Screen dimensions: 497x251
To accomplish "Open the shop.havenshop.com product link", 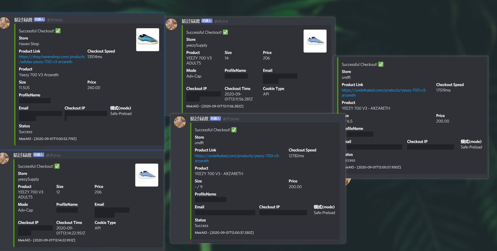I will point(52,59).
